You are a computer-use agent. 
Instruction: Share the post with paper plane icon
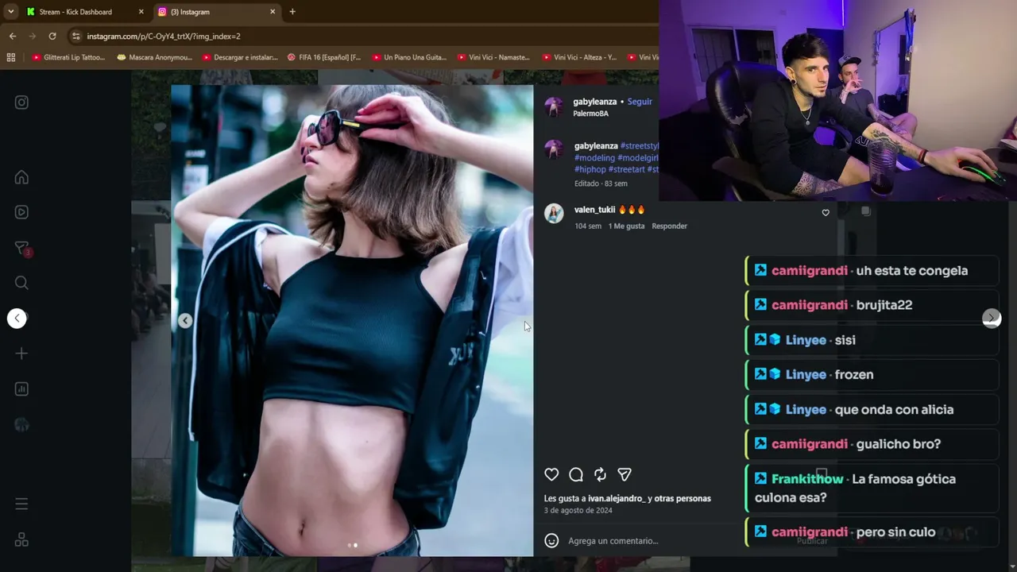click(625, 474)
